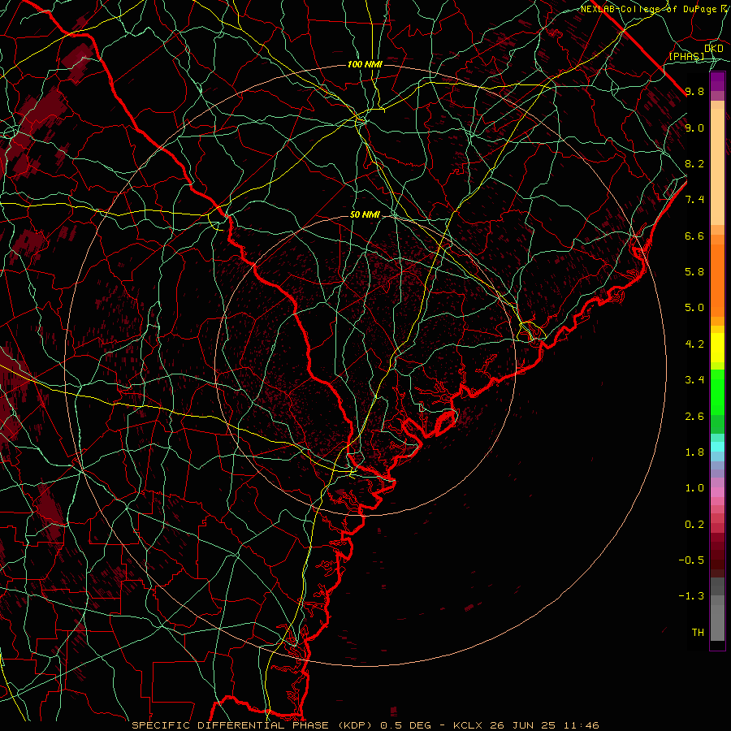Click the 9.0 scale value

coord(694,128)
